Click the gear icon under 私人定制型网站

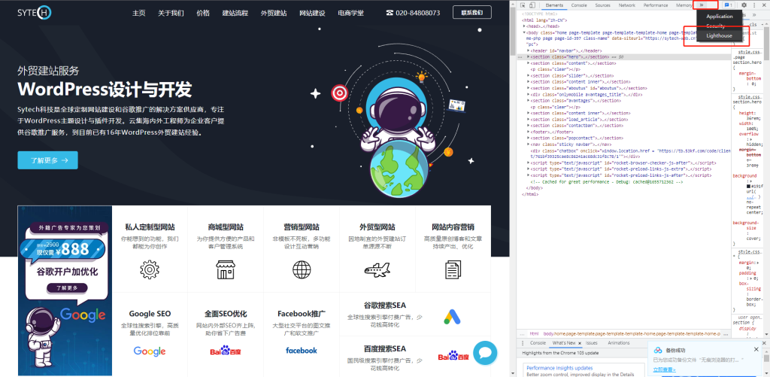point(150,270)
